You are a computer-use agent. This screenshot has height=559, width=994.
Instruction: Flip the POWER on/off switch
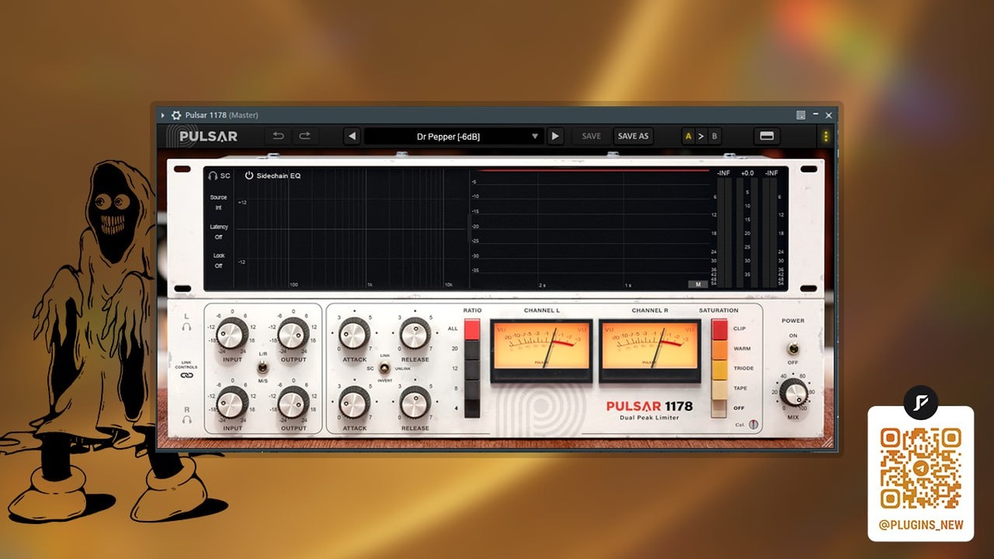point(793,349)
